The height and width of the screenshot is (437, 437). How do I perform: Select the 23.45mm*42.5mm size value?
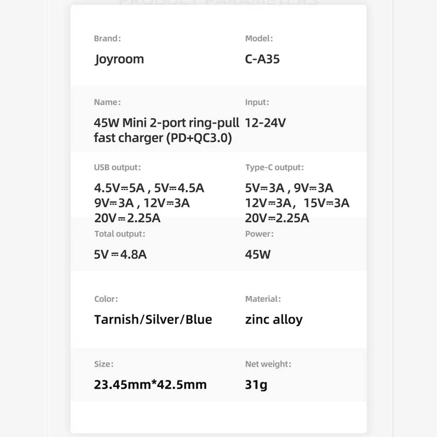(x=150, y=385)
